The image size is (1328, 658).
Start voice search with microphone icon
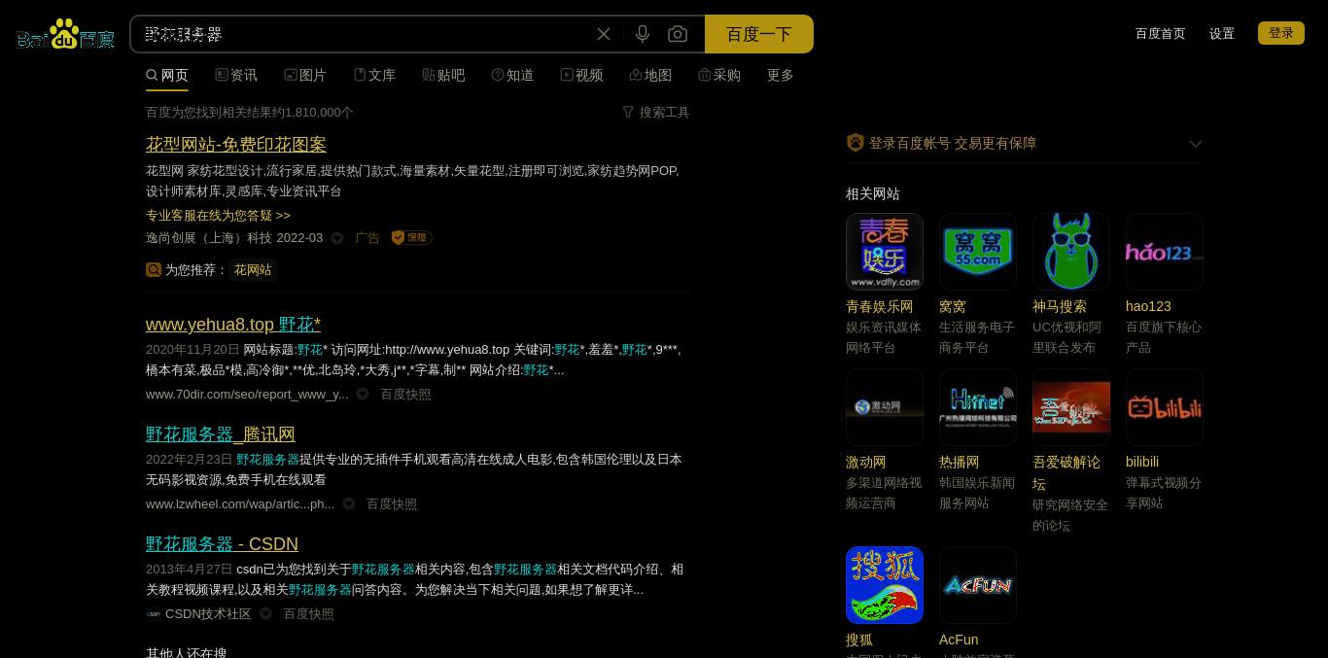point(643,34)
